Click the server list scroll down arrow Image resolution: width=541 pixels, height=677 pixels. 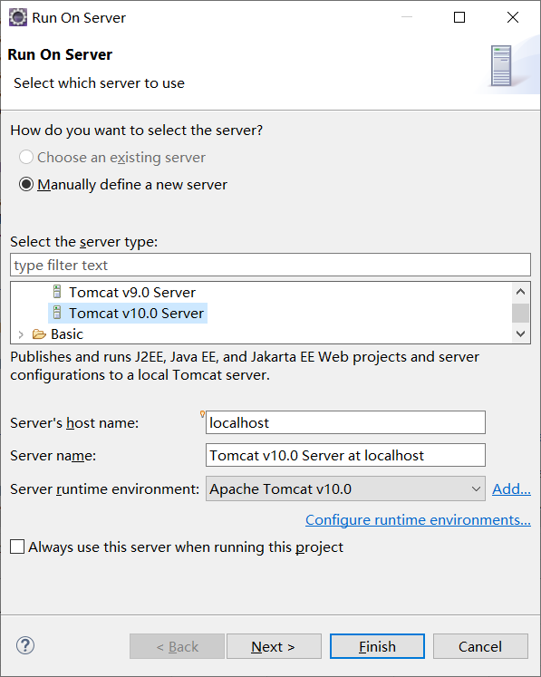521,334
